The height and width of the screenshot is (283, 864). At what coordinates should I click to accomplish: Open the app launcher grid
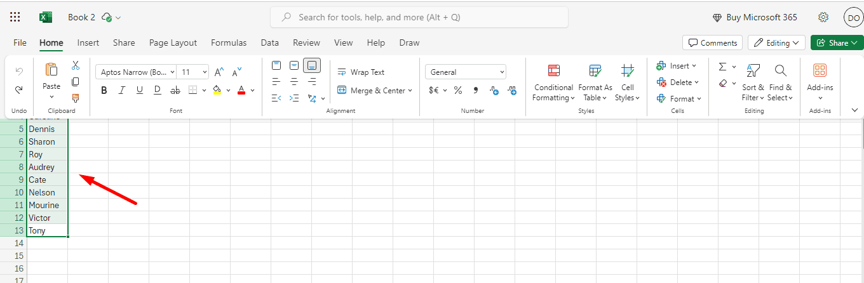click(15, 17)
